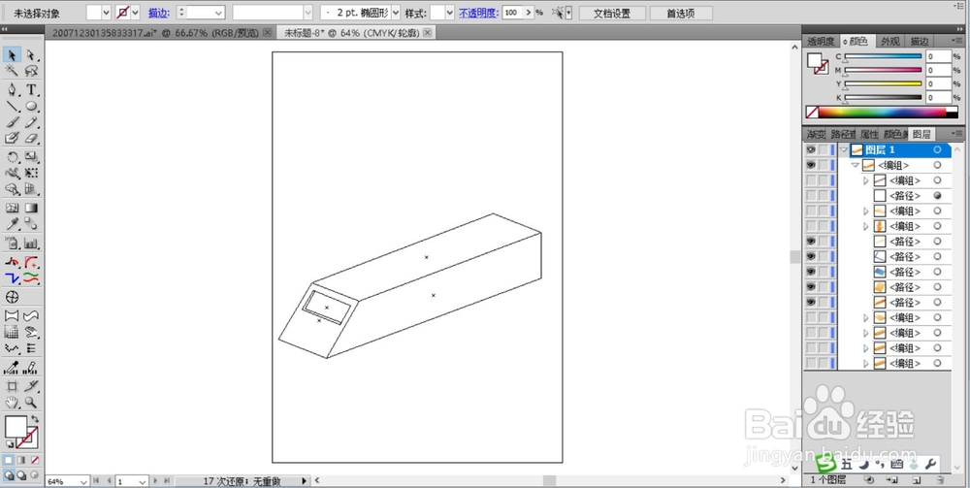
Task: Click the status bar popup arrow after 无重做
Action: click(x=304, y=480)
